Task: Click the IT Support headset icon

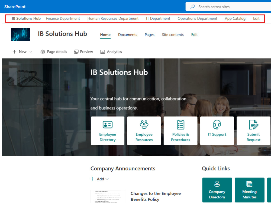Action: [217, 125]
